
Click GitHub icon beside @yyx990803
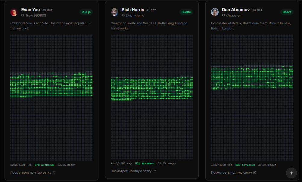pos(23,15)
